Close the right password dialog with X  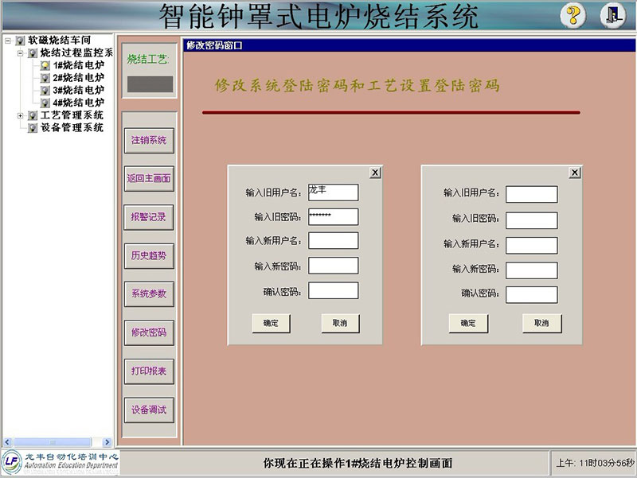click(x=574, y=173)
